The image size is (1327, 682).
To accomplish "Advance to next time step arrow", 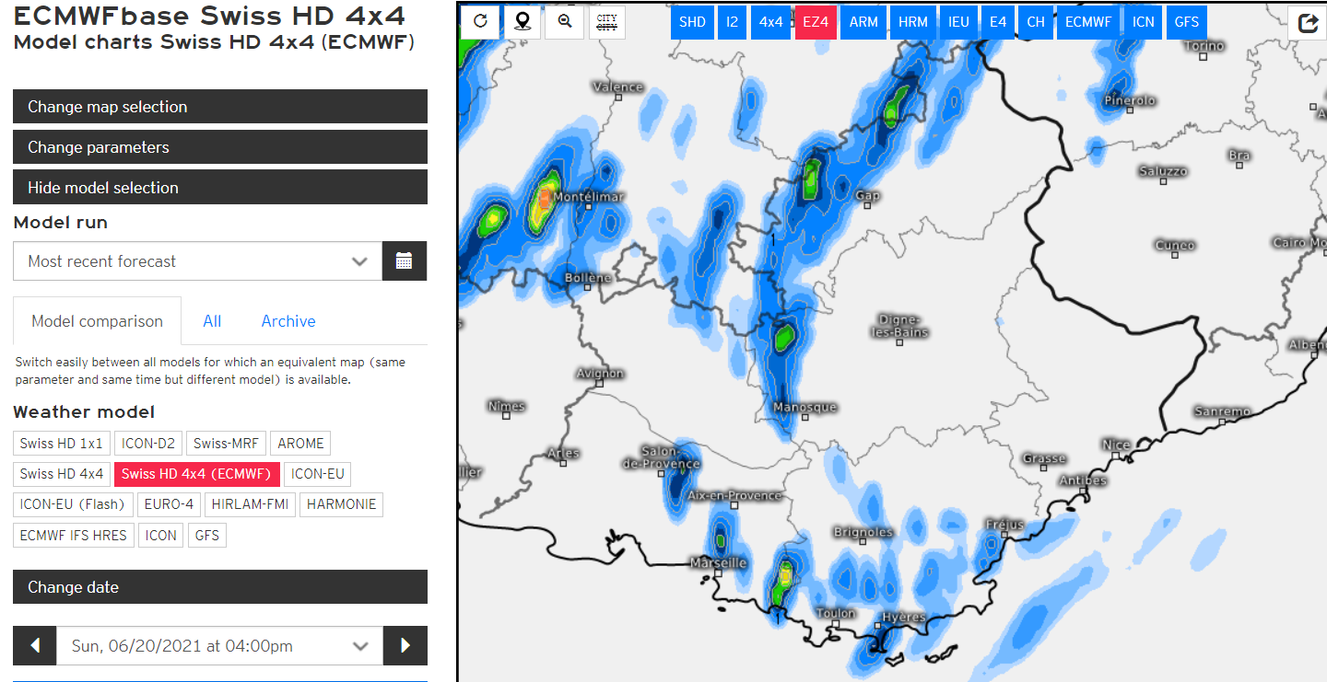I will [x=405, y=645].
